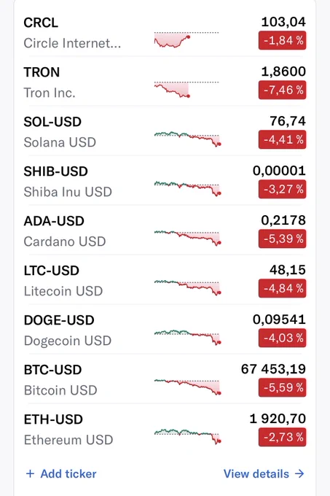Open the DOGE-USD sparkline chart
The height and width of the screenshot is (496, 330).
click(187, 337)
